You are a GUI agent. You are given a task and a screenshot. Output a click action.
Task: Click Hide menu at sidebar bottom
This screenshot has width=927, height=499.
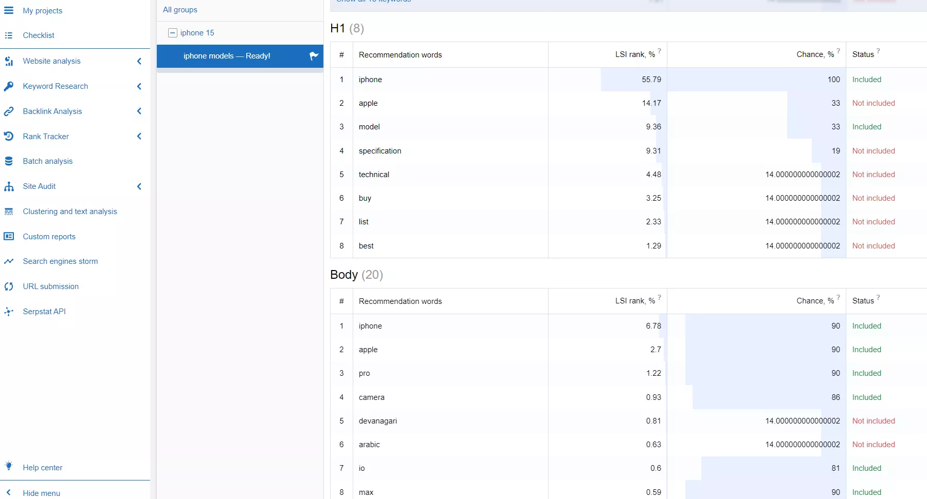tap(41, 493)
